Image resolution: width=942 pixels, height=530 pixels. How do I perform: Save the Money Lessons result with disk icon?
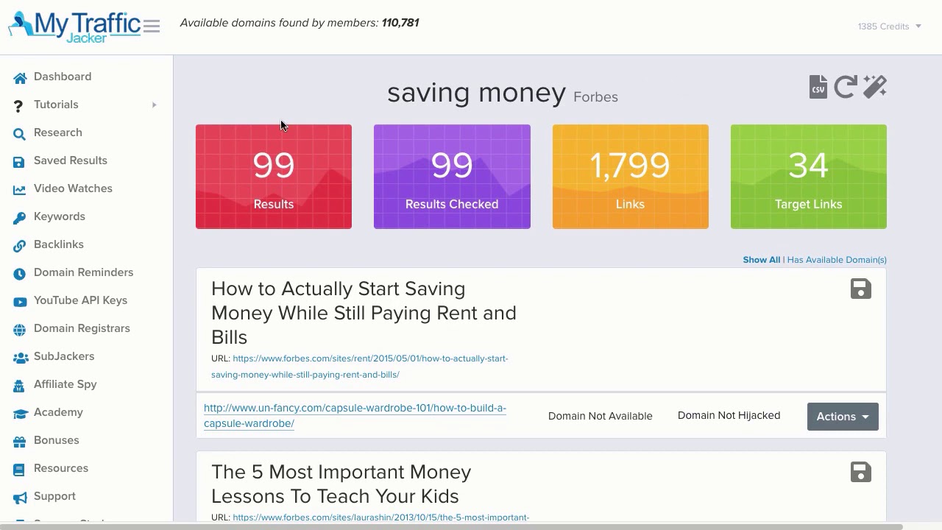pos(860,472)
